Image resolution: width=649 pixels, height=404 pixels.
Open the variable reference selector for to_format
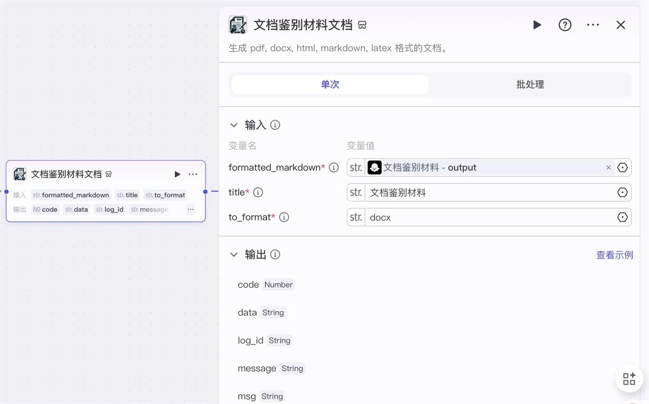pyautogui.click(x=622, y=217)
